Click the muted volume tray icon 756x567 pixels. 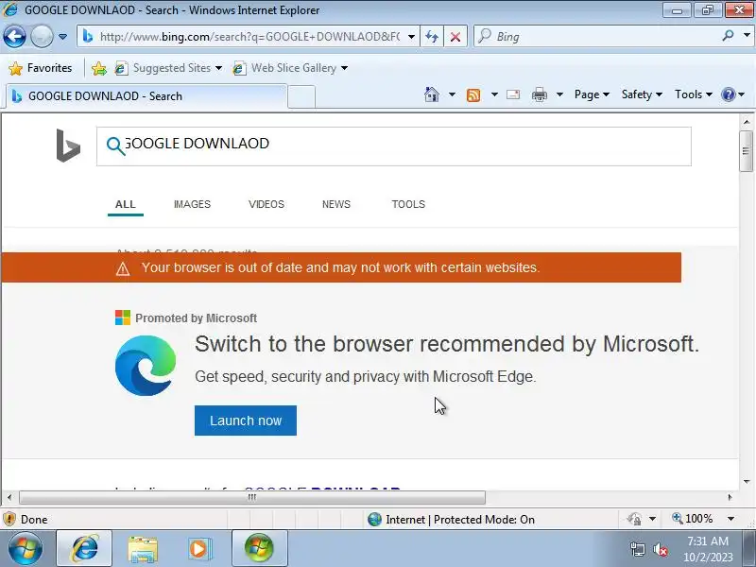pyautogui.click(x=660, y=550)
